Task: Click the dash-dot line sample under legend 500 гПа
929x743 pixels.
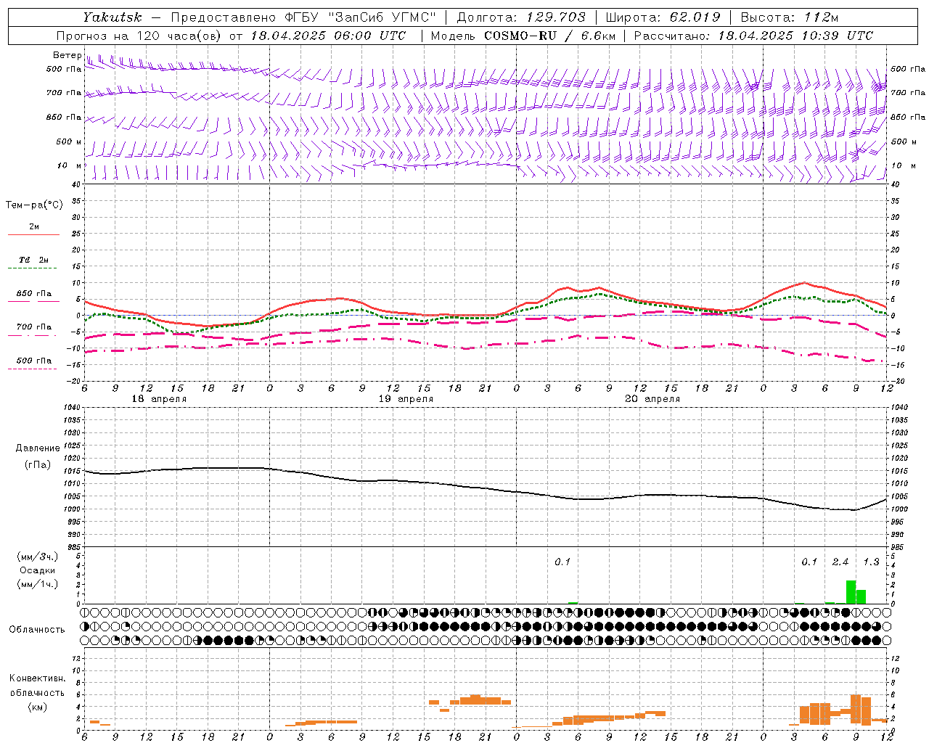Action: [32, 369]
